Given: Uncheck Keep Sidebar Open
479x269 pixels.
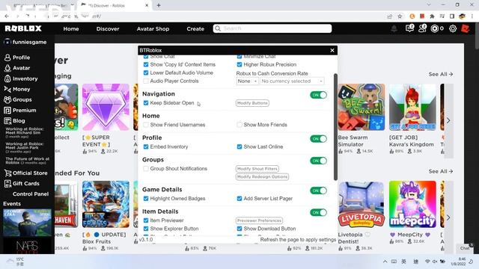Looking at the screenshot, I should click(146, 103).
